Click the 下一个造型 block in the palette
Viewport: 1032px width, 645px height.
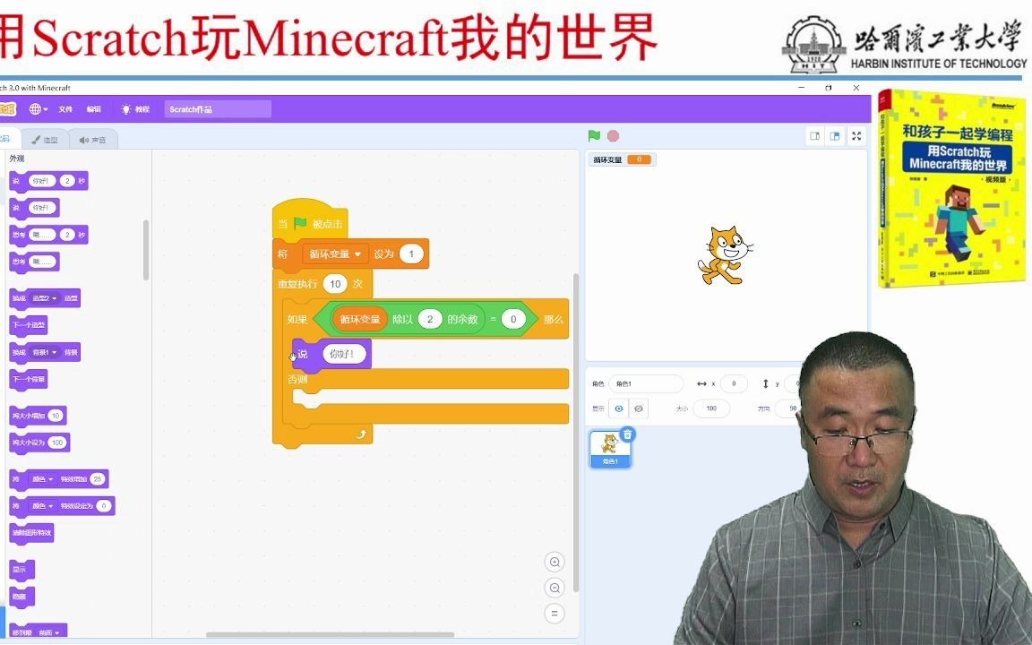30,325
